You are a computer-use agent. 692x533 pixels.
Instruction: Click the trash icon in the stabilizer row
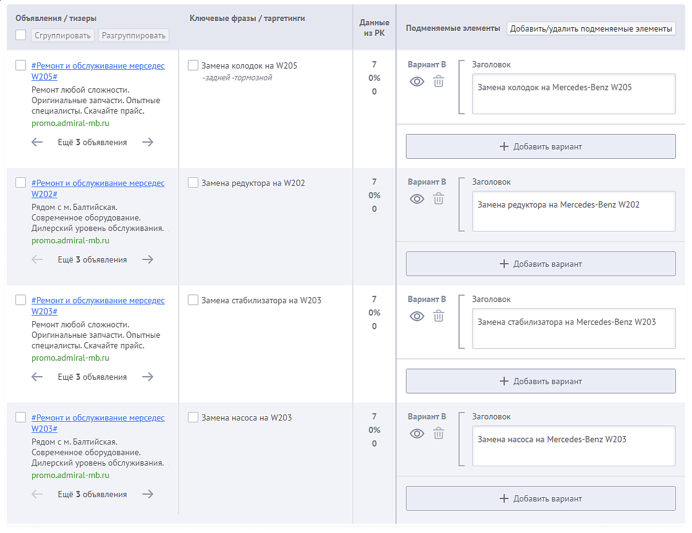438,316
